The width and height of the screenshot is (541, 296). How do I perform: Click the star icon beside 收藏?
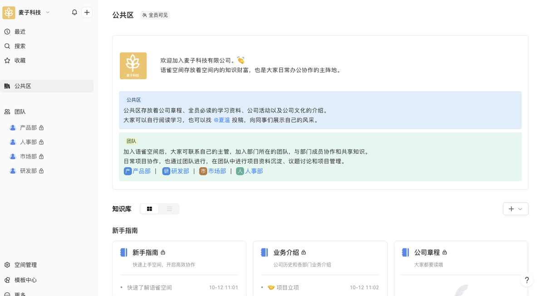click(7, 61)
